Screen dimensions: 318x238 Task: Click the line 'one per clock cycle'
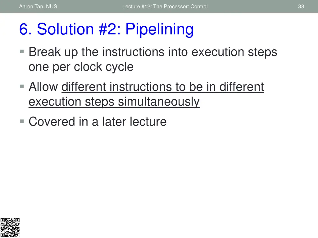click(x=81, y=67)
